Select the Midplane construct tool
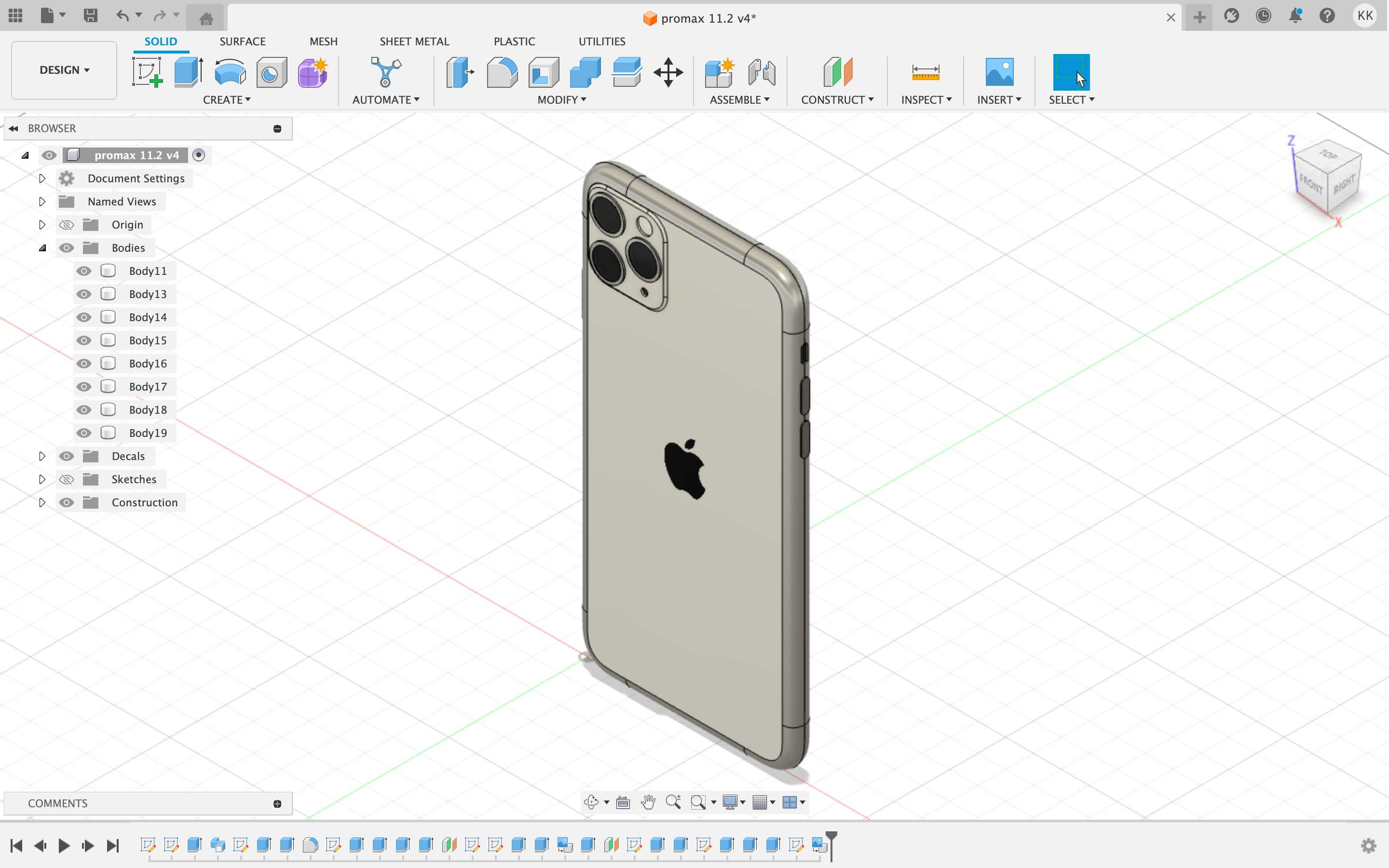Image resolution: width=1389 pixels, height=868 pixels. (837, 72)
